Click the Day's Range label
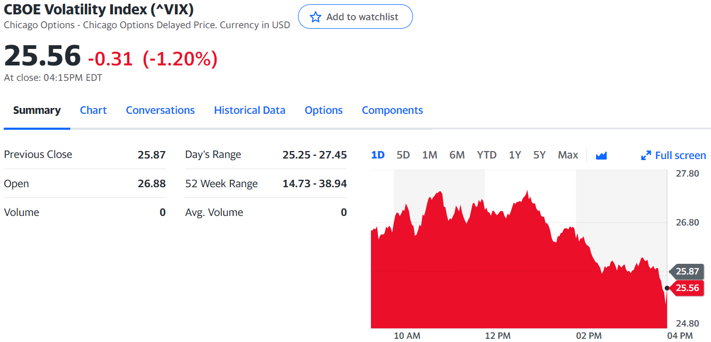Viewport: 711px width, 342px height. coord(213,155)
